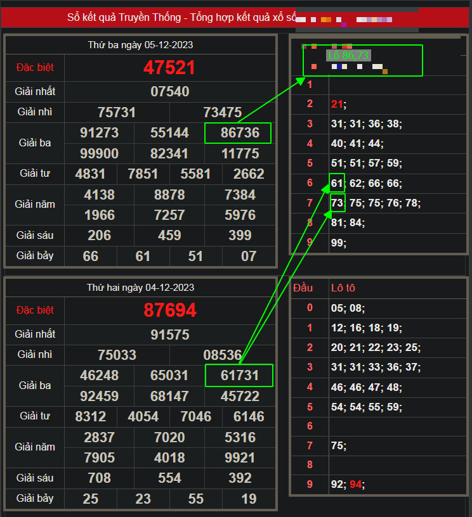The height and width of the screenshot is (517, 472).
Task: Click the boxed lô number 73
Action: pos(337,203)
